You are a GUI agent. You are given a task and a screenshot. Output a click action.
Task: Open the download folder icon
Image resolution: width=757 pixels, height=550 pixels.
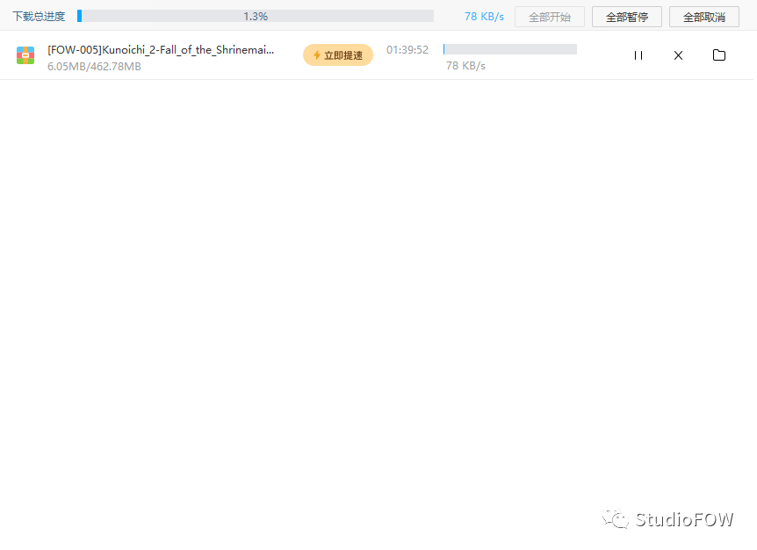(719, 54)
